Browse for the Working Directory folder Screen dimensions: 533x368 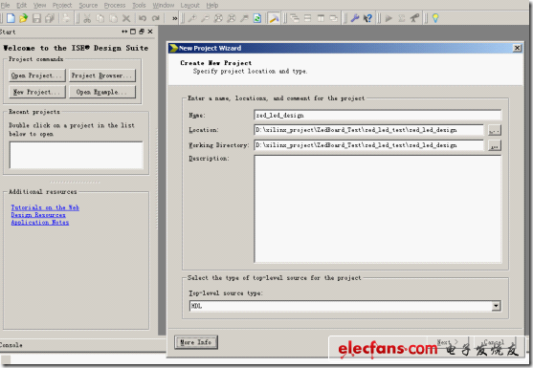(x=495, y=145)
